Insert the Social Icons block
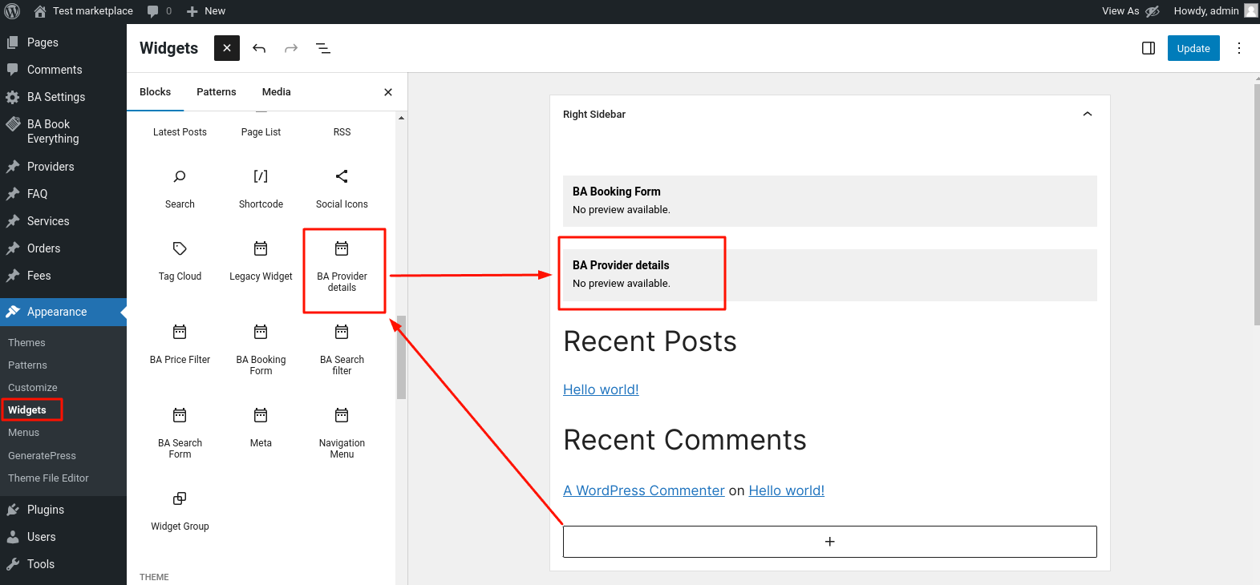 [x=342, y=189]
